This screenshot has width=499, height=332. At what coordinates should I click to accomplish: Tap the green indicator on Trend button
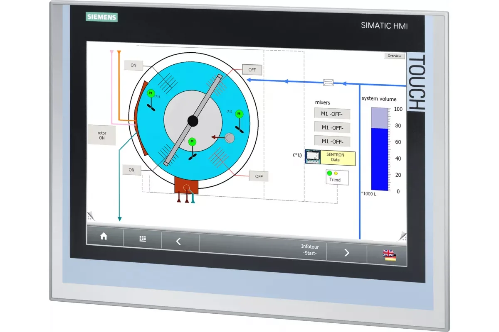tap(330, 173)
